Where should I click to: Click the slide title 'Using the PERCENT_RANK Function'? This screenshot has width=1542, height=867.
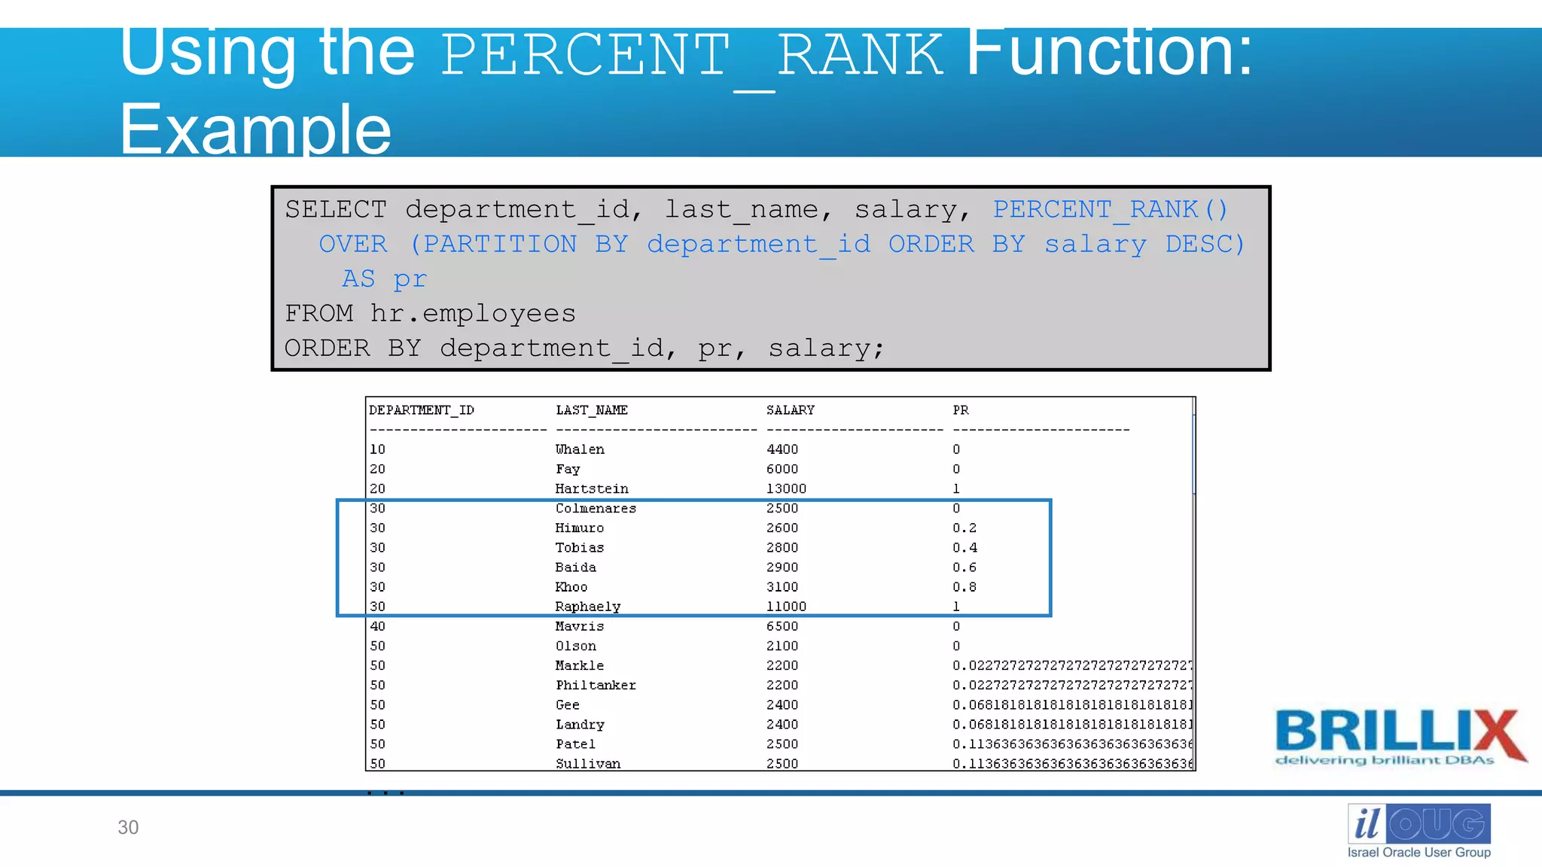click(x=686, y=90)
